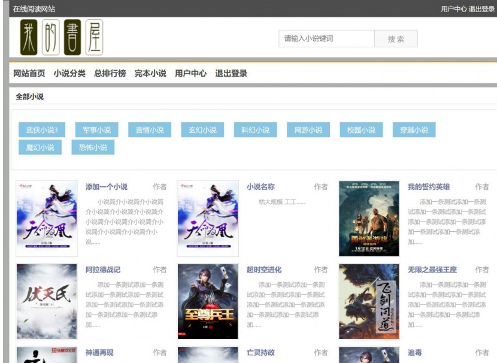Open 用户中心 in the top dark bar

[x=453, y=9]
